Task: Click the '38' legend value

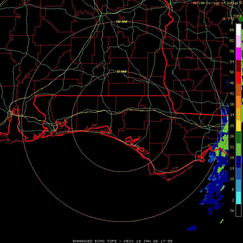Action: tap(232, 104)
